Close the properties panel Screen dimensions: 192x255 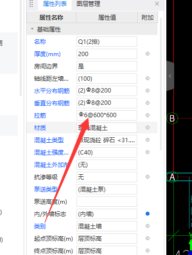coord(157,4)
